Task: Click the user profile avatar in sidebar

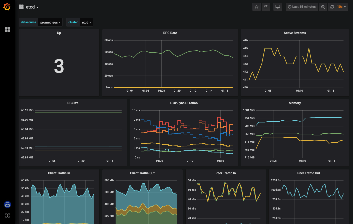Action: pyautogui.click(x=8, y=204)
